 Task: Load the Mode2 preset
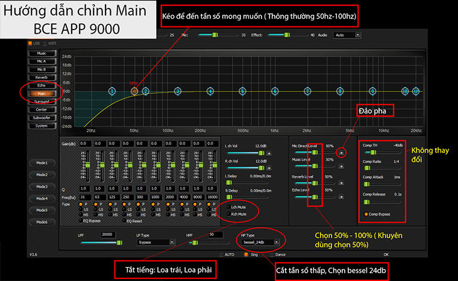coord(42,174)
